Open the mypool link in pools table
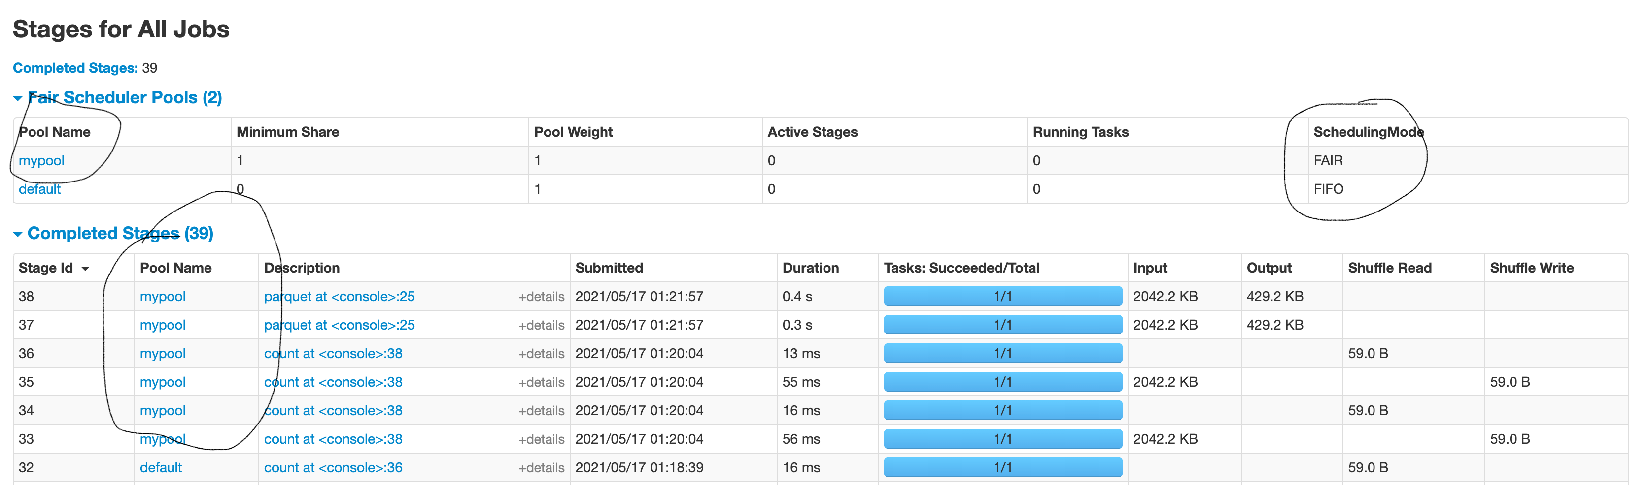The height and width of the screenshot is (485, 1649). [x=41, y=161]
